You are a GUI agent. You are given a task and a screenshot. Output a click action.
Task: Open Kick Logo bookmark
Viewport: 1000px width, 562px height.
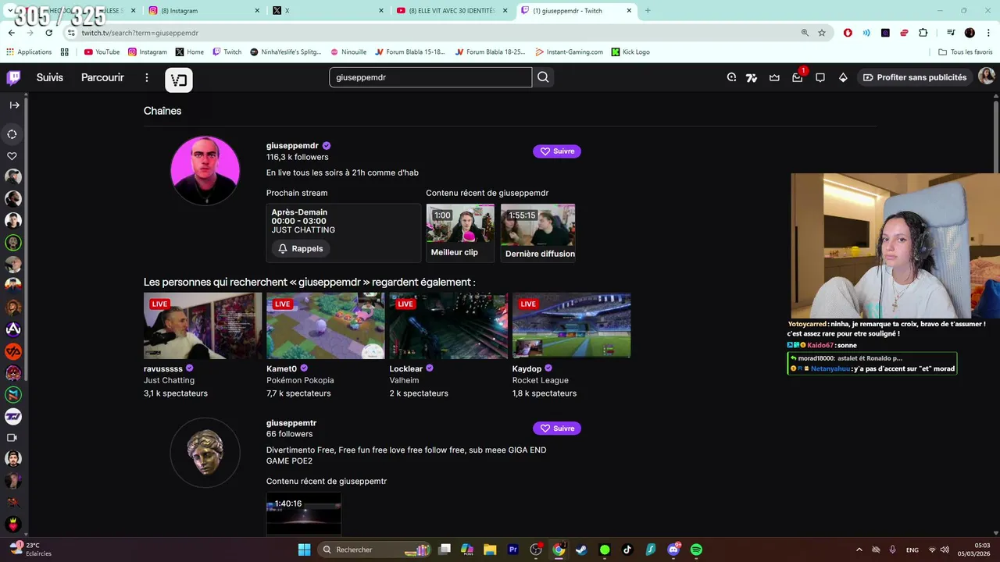pyautogui.click(x=630, y=52)
